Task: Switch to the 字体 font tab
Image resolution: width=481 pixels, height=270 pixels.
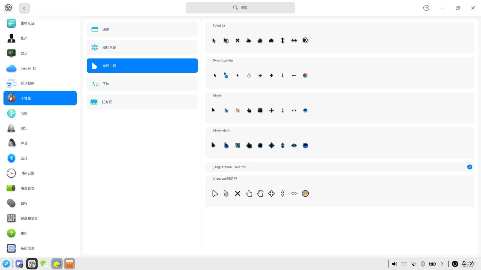Action: click(x=142, y=84)
